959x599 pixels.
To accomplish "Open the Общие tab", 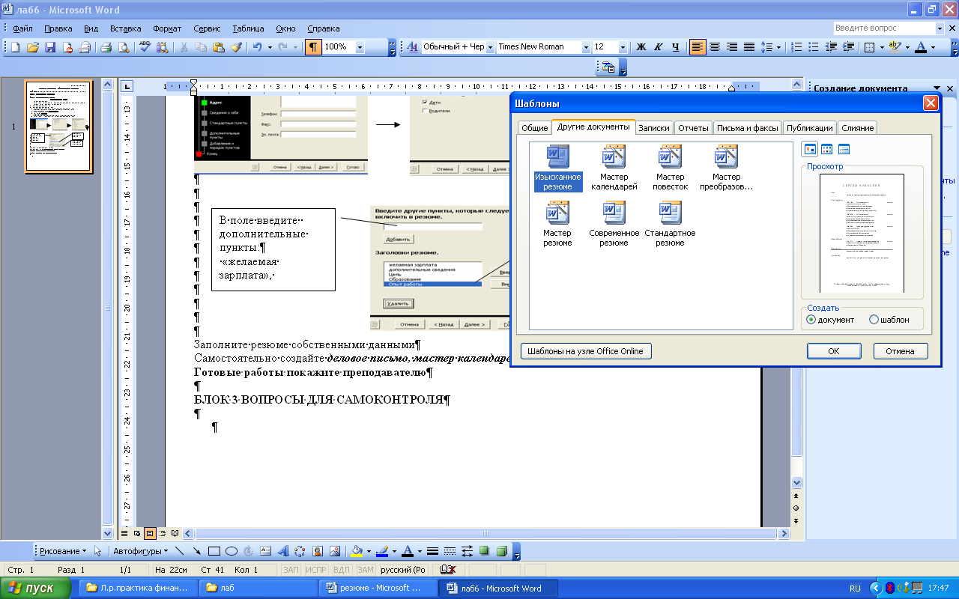I will (534, 128).
